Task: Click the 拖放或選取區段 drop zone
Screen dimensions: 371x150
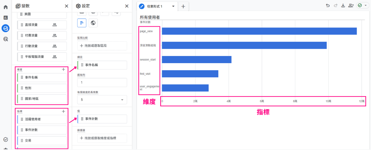Action: click(x=102, y=46)
